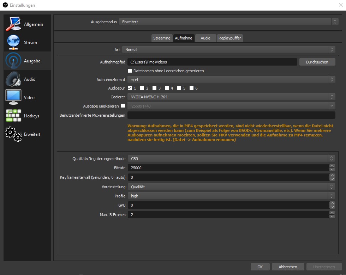Screen dimensions: 346x275
Task: Open the 2560x1440 resolution dropdown
Action: point(231,106)
